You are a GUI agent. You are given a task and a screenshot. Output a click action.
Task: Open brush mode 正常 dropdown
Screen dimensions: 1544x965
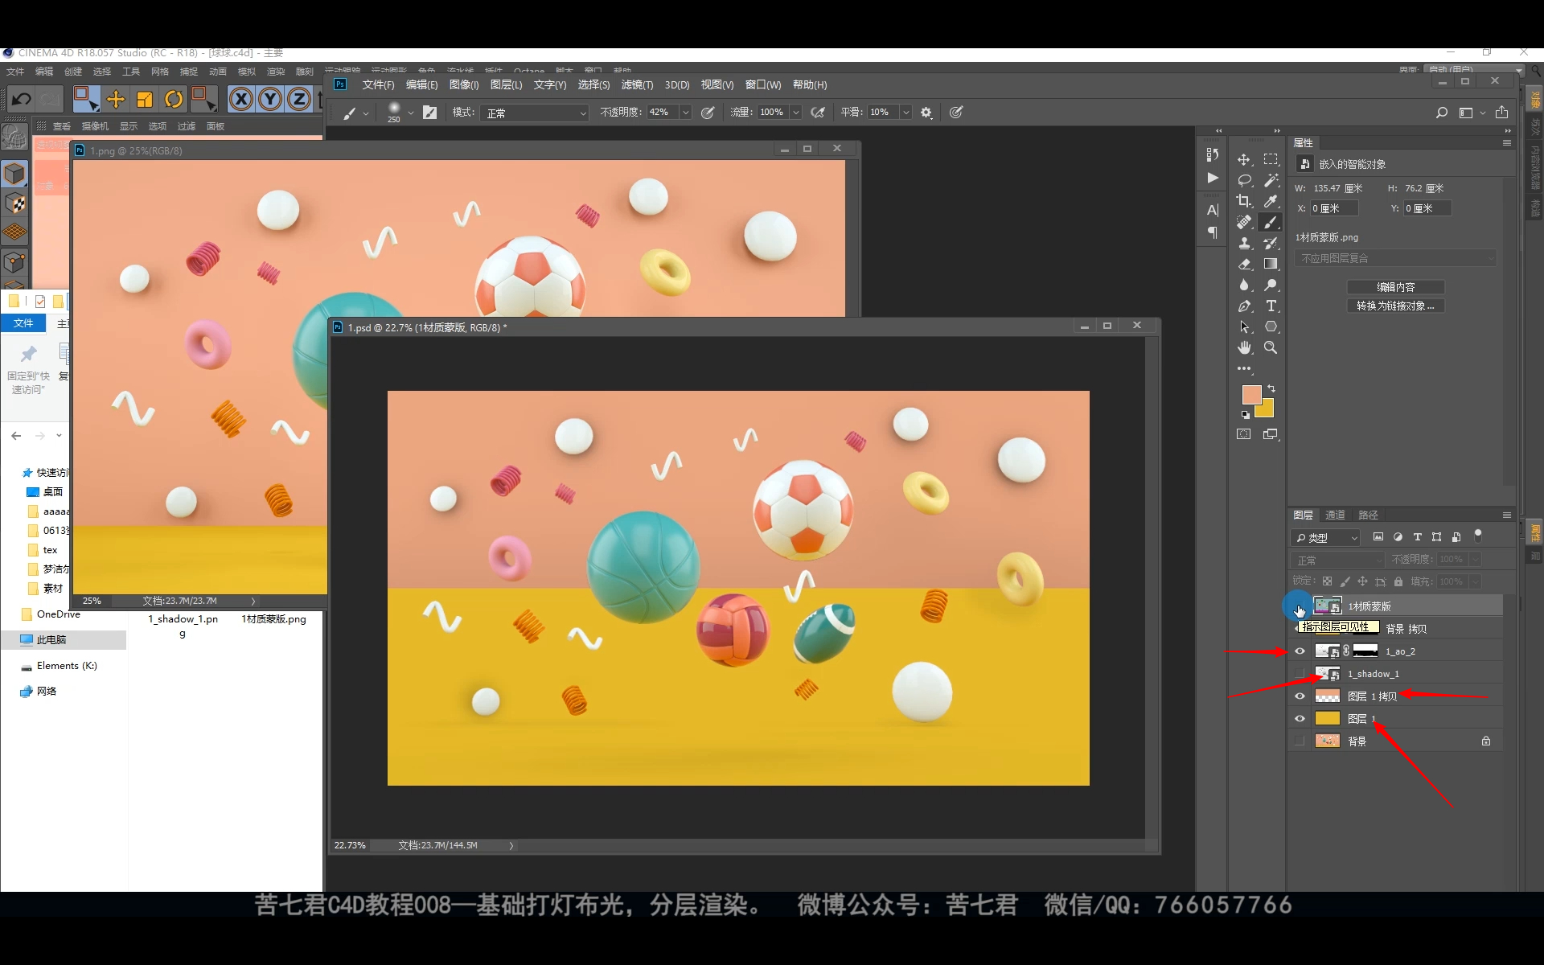coord(536,113)
